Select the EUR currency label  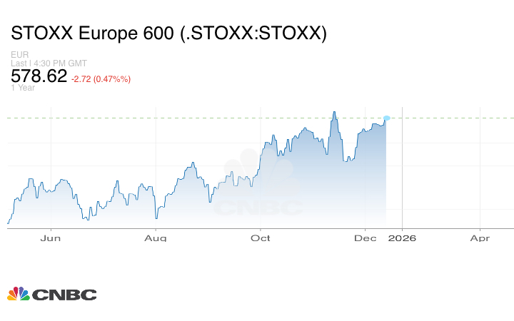[19, 54]
